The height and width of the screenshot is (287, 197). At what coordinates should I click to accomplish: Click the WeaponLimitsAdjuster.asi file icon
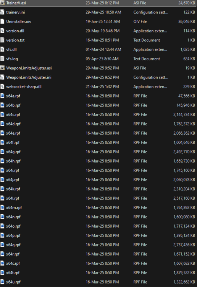[x=2, y=68]
